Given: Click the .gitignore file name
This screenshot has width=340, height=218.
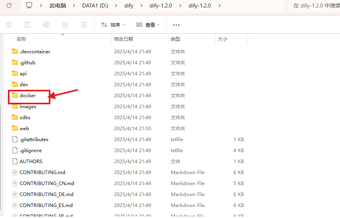Looking at the screenshot, I should click(31, 151).
